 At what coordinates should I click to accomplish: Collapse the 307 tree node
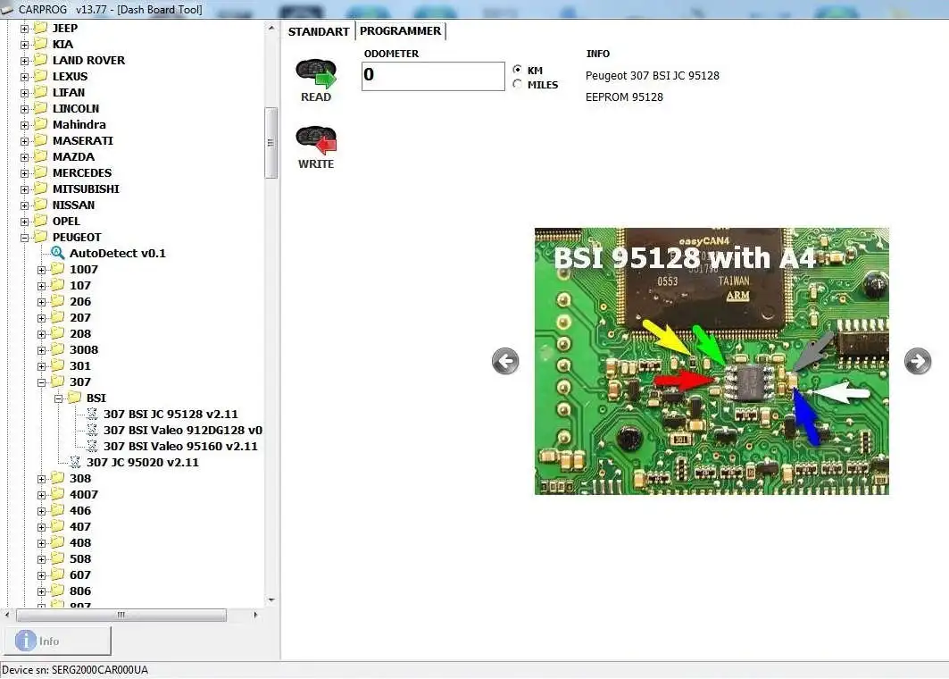[41, 382]
